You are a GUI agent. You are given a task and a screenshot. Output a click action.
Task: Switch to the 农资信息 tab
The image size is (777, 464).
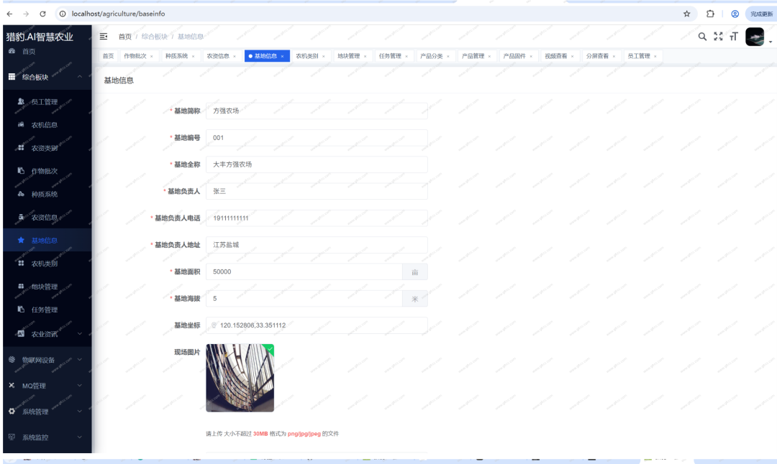[218, 56]
